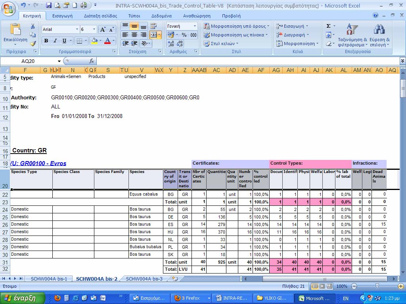This screenshot has width=406, height=304.
Task: Switch to the Τύποι ribbon tab
Action: [134, 16]
